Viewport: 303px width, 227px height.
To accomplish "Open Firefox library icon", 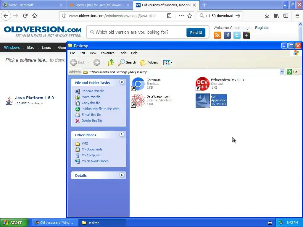I will 276,16.
